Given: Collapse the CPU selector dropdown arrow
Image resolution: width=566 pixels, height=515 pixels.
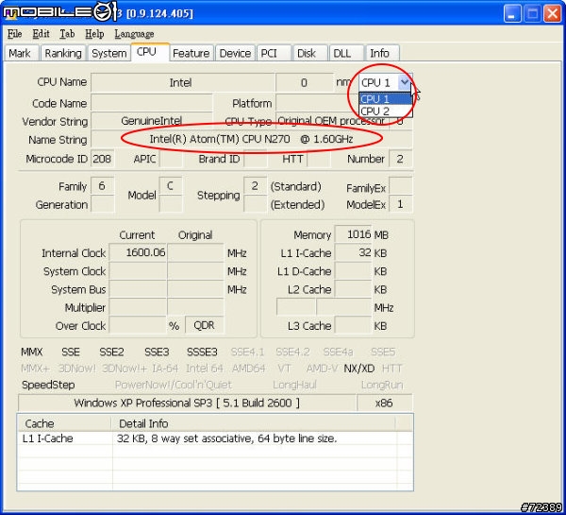Looking at the screenshot, I should click(x=405, y=82).
